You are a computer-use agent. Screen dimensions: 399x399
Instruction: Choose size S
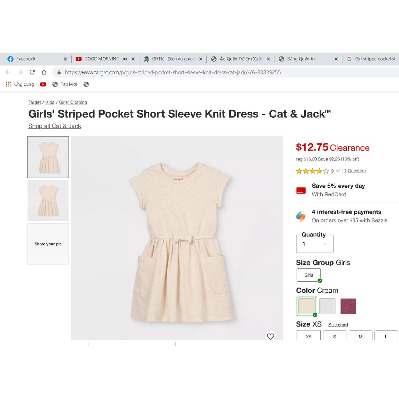pos(335,335)
